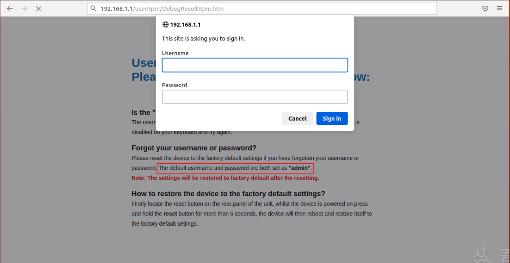
Task: Open the browser hamburger menu
Action: (499, 8)
